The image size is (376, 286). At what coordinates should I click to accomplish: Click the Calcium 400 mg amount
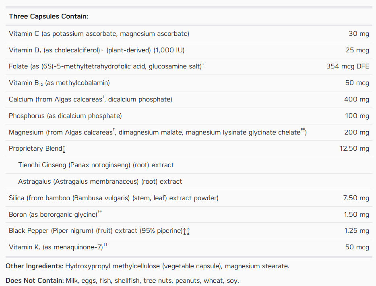(357, 99)
